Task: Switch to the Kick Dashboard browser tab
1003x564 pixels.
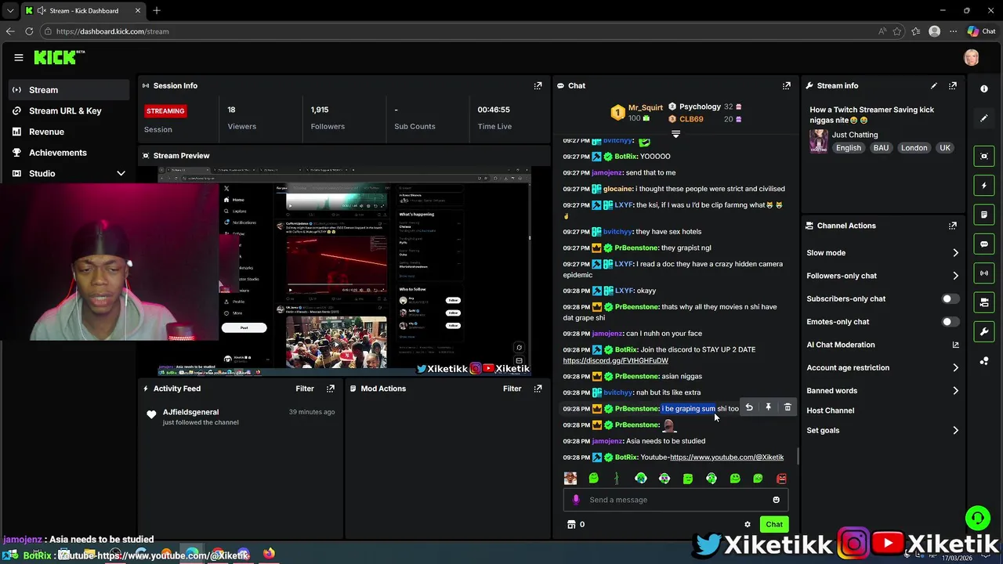Action: point(83,11)
